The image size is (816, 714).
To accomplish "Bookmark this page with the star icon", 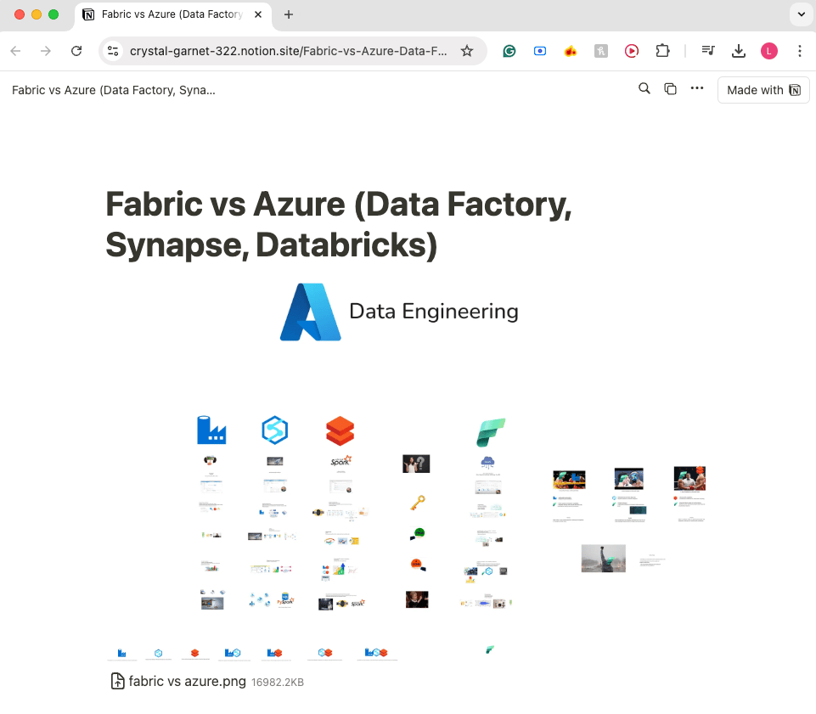I will click(x=467, y=51).
